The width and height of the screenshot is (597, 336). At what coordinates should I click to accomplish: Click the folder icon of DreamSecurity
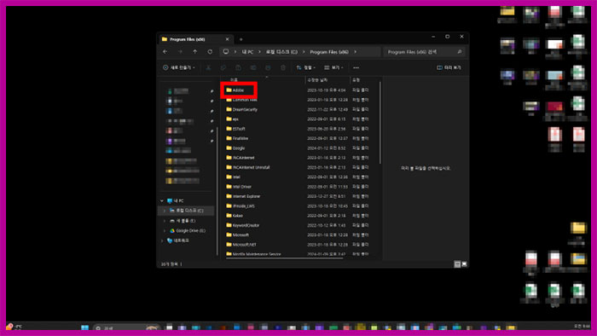229,109
